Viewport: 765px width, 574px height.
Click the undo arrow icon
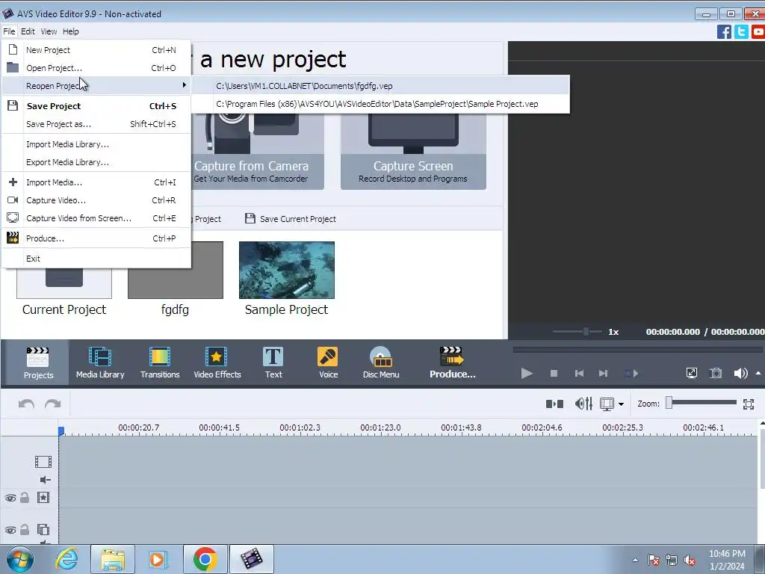26,404
